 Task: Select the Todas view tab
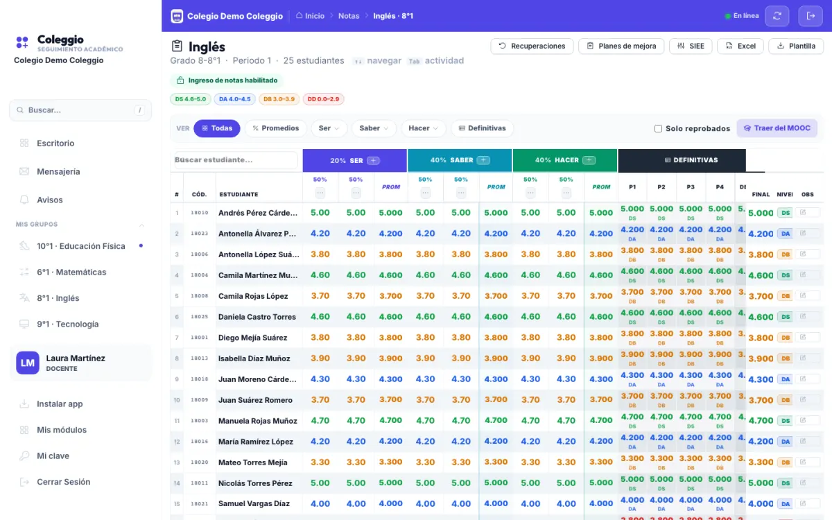[217, 128]
